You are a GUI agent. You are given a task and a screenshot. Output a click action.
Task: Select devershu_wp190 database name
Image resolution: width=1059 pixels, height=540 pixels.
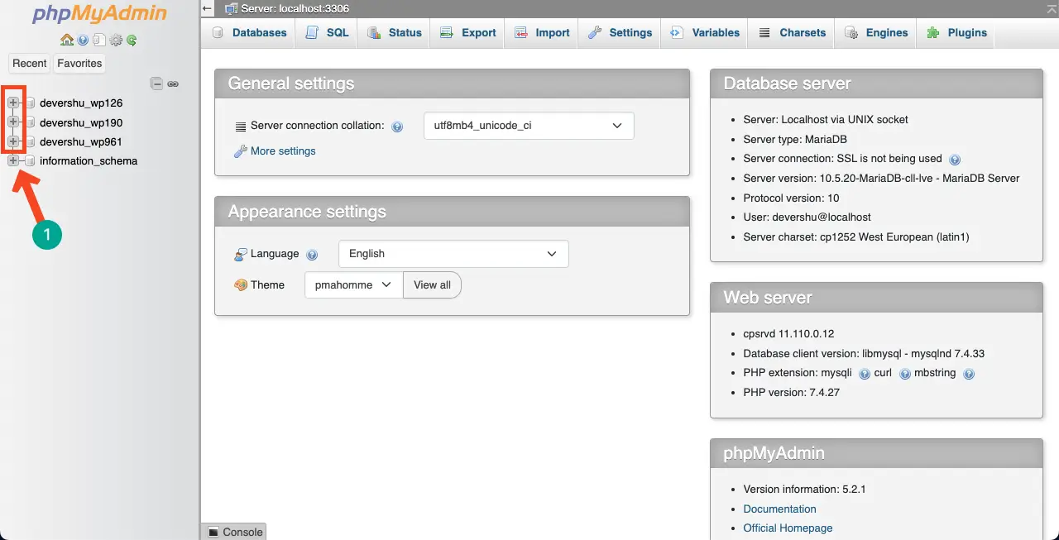[81, 122]
